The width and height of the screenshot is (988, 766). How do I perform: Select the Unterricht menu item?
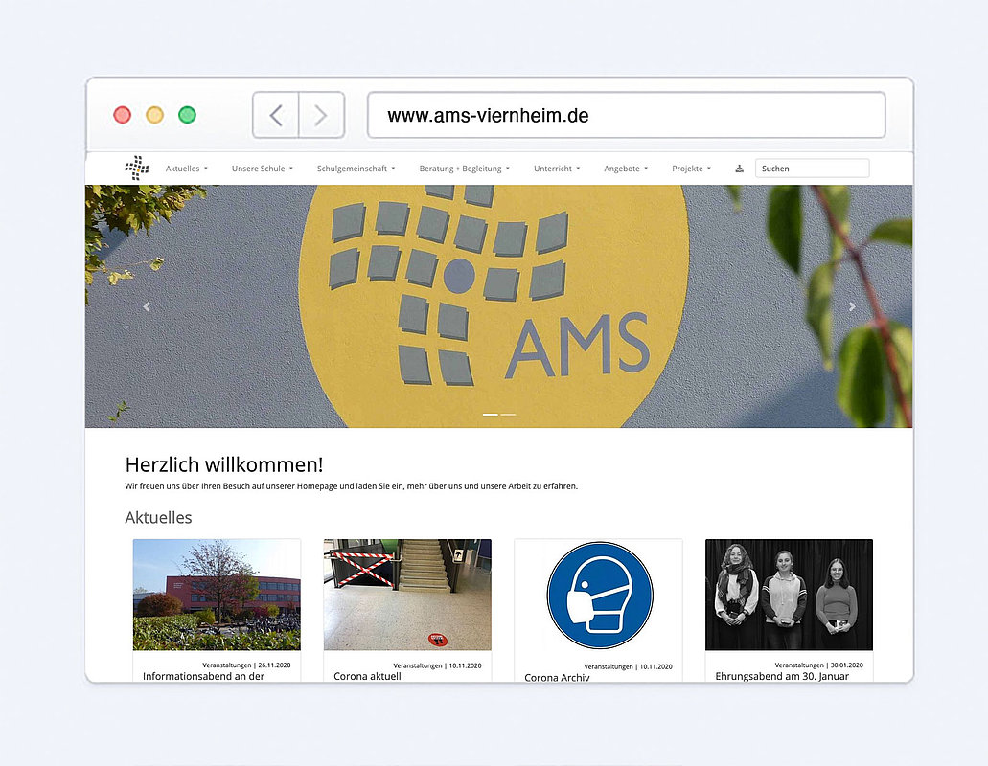coord(556,169)
